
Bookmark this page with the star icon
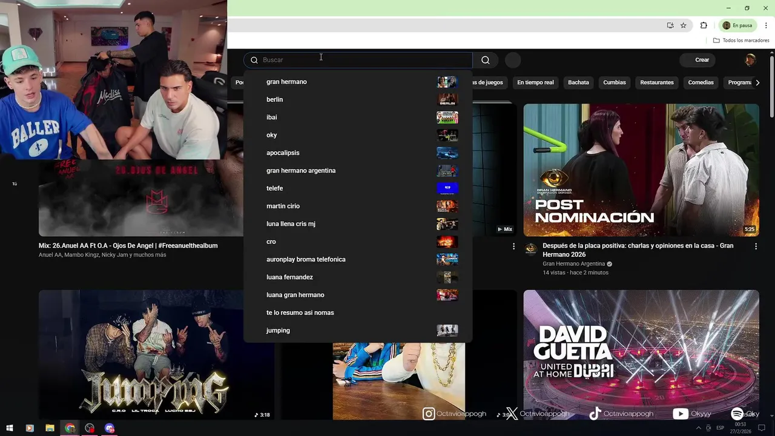(x=684, y=25)
